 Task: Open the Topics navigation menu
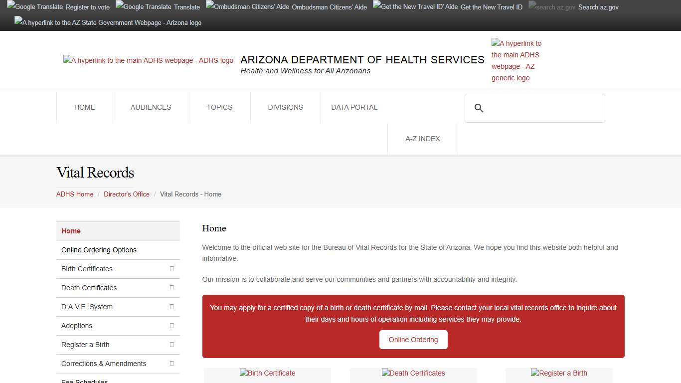pos(219,107)
